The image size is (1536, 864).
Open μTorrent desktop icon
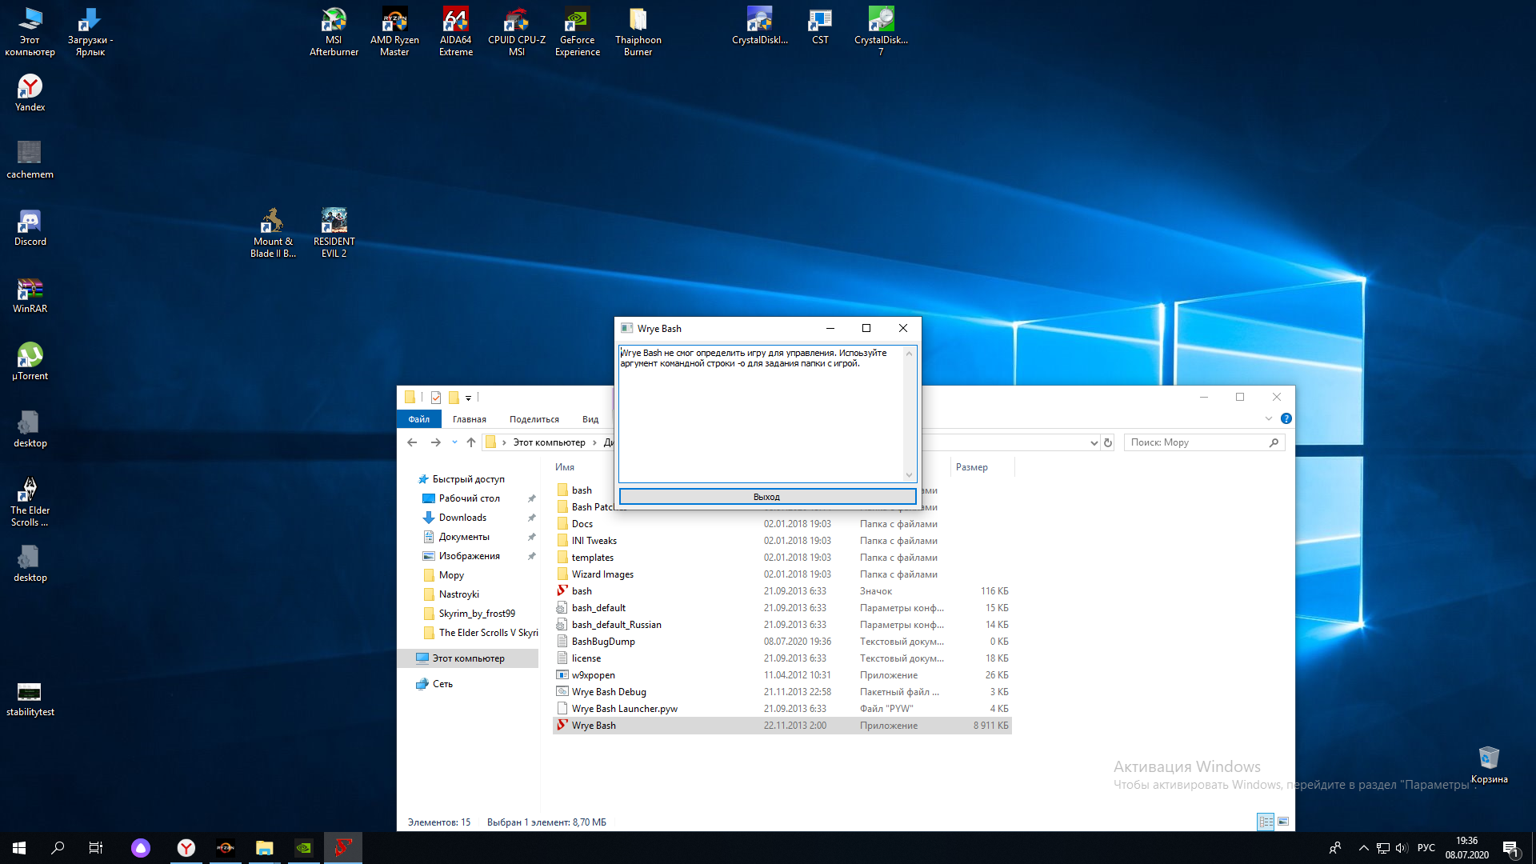pyautogui.click(x=30, y=358)
